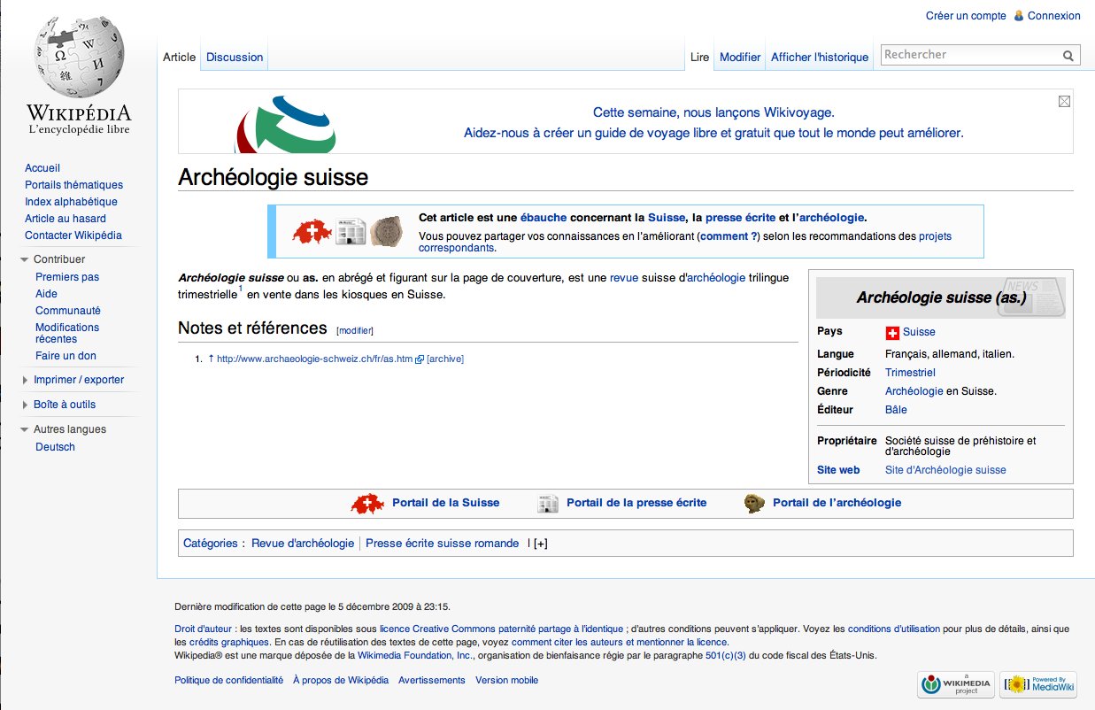Image resolution: width=1095 pixels, height=710 pixels.
Task: Expand the Imprimer / exporter section
Action: point(24,381)
